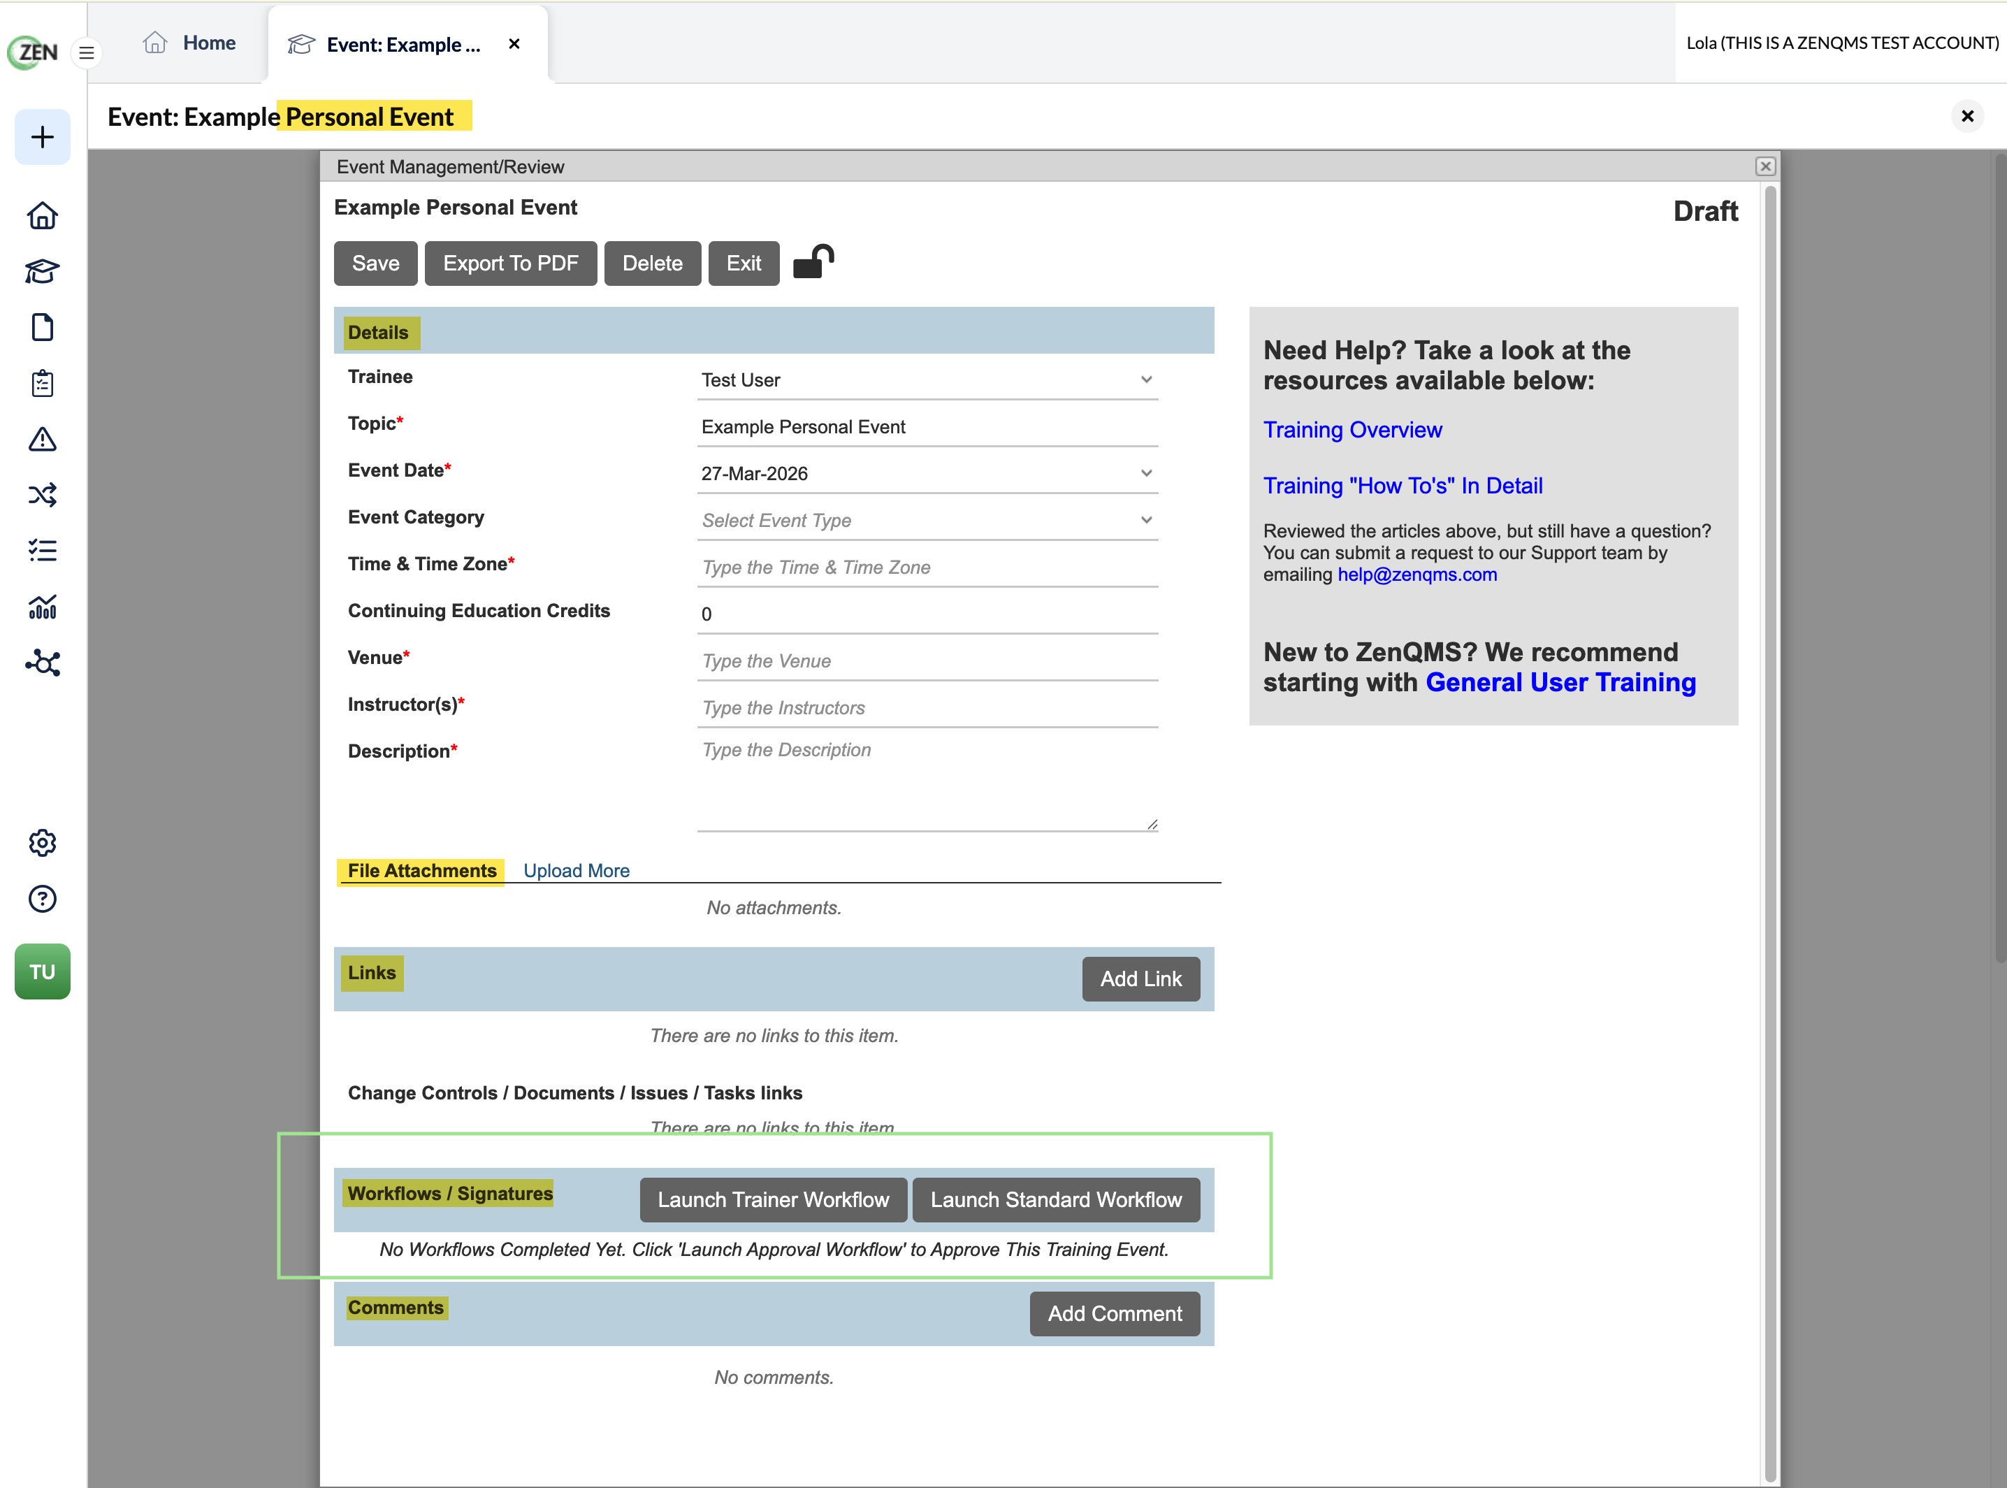Click Launch Standard Workflow

[x=1056, y=1200]
